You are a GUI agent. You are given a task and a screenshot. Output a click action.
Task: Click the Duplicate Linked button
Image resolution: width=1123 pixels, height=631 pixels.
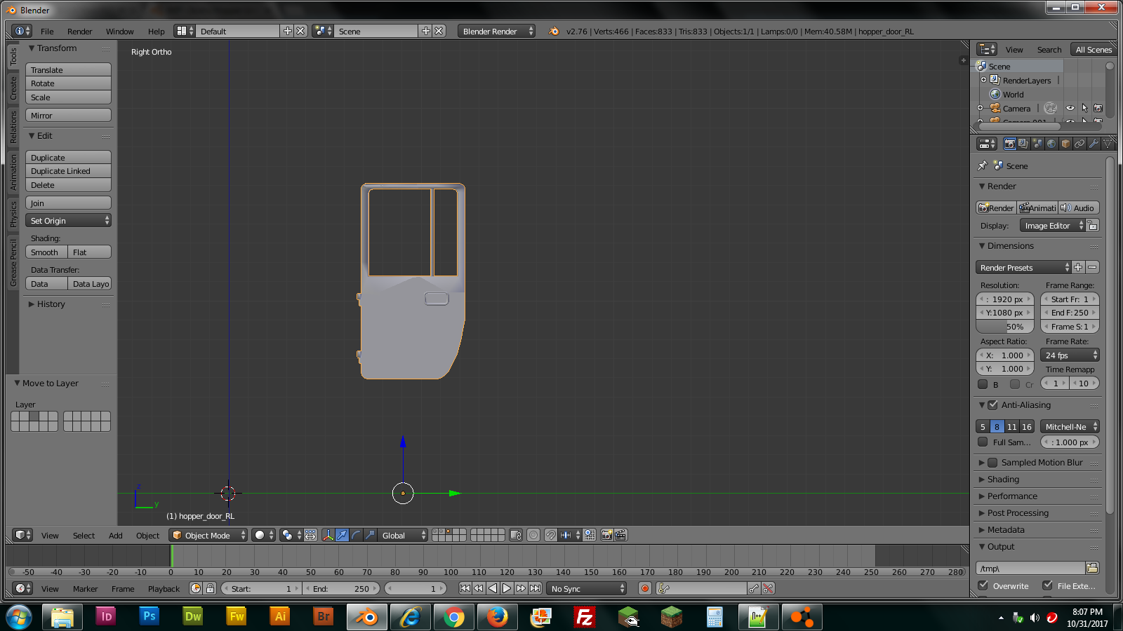pos(68,171)
